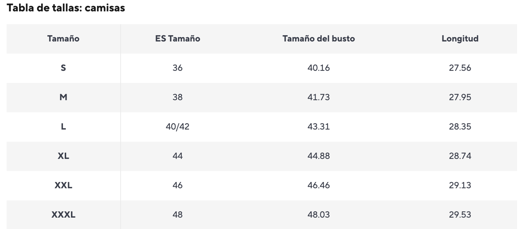520x229 pixels.
Task: Click bust value 46.46
Action: click(x=318, y=185)
